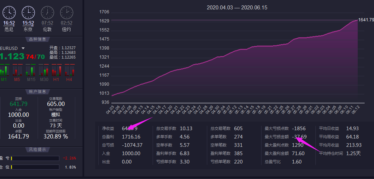Click the London (伦敦) clock icon
Screen dimensions: 374x179
tap(47, 13)
